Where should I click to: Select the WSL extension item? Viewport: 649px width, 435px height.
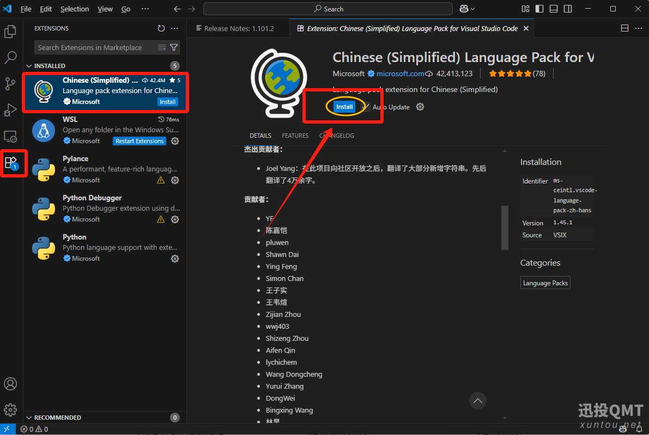coord(106,130)
